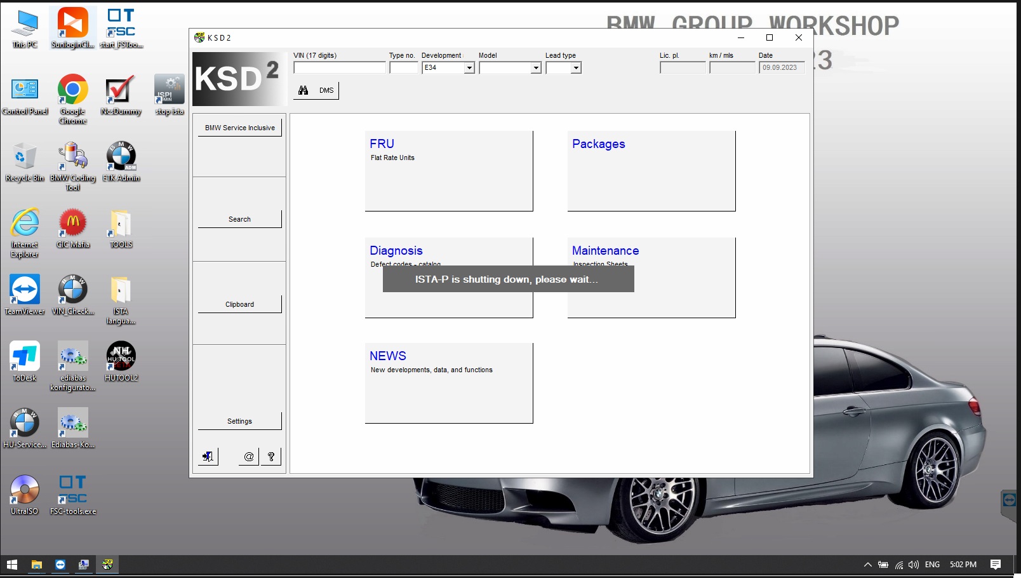This screenshot has height=578, width=1021.
Task: Open Recycle Bin on desktop
Action: [25, 162]
